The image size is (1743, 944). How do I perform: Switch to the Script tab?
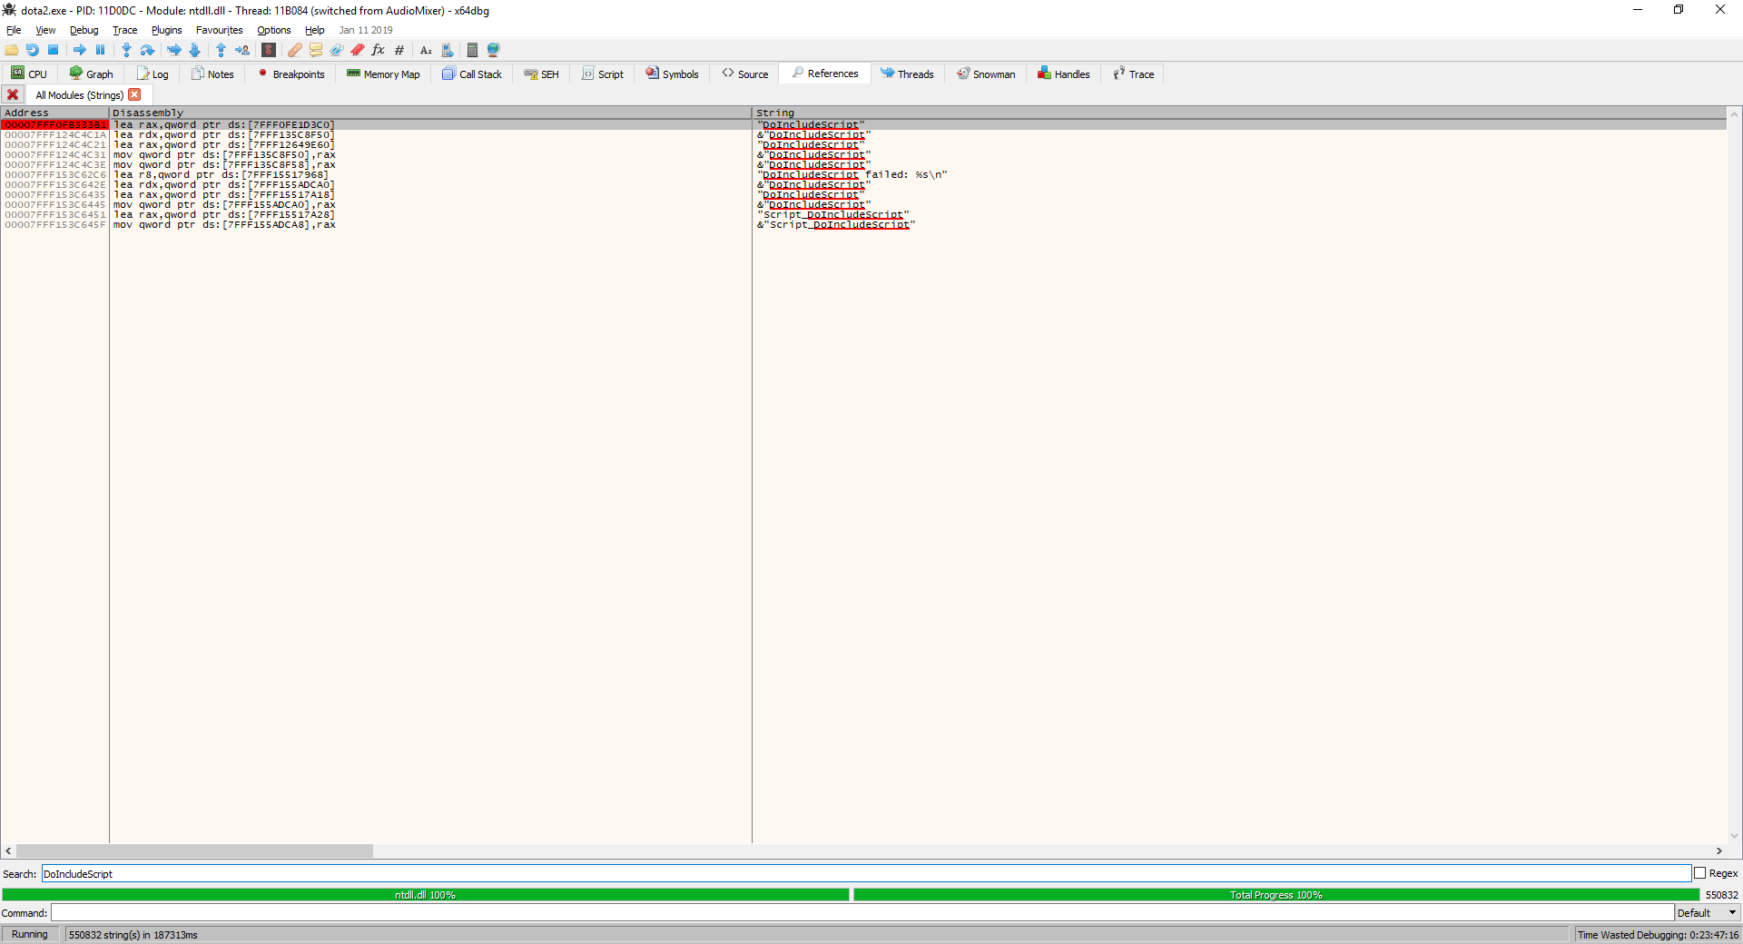coord(603,74)
